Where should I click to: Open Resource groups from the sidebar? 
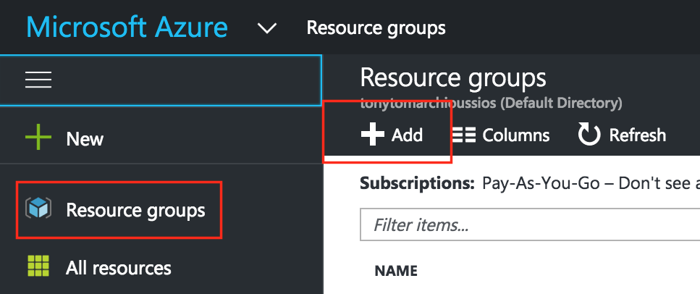(135, 210)
